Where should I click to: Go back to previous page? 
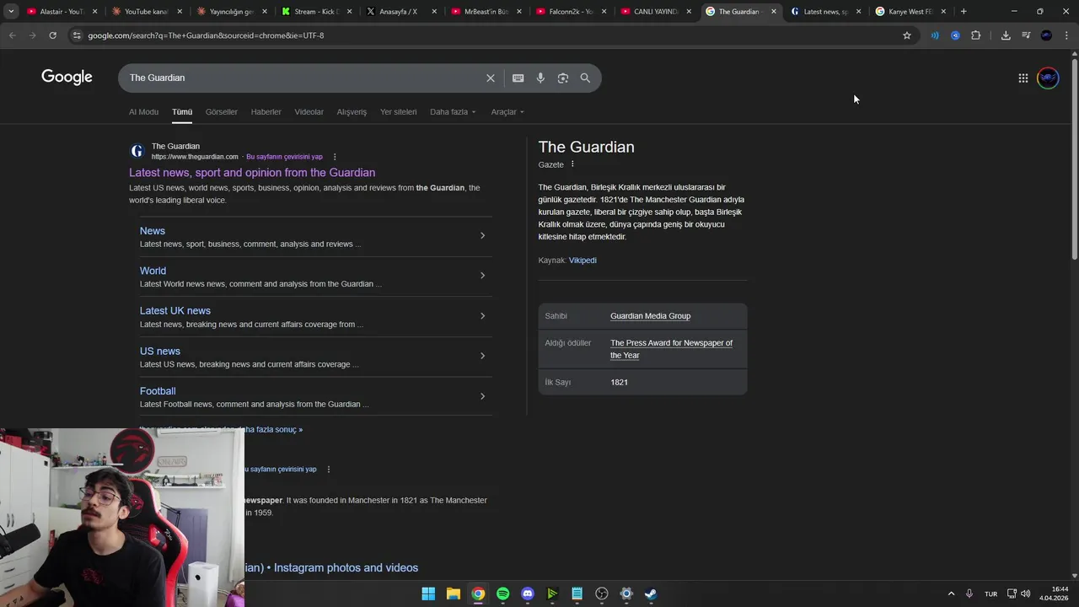click(x=12, y=35)
